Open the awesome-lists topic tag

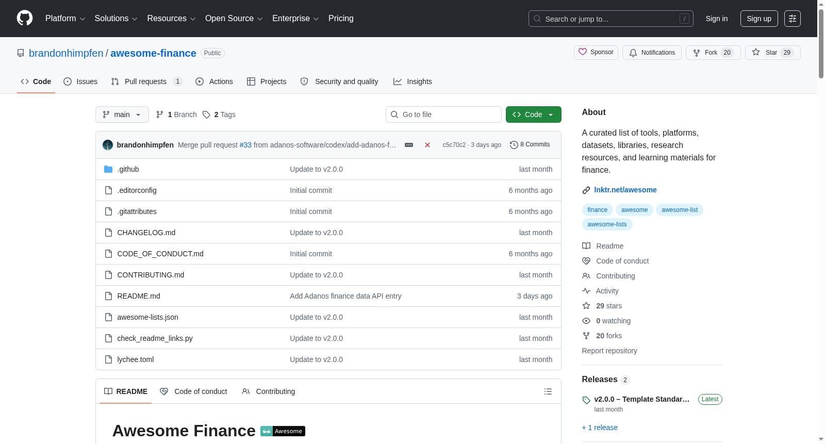pyautogui.click(x=607, y=224)
